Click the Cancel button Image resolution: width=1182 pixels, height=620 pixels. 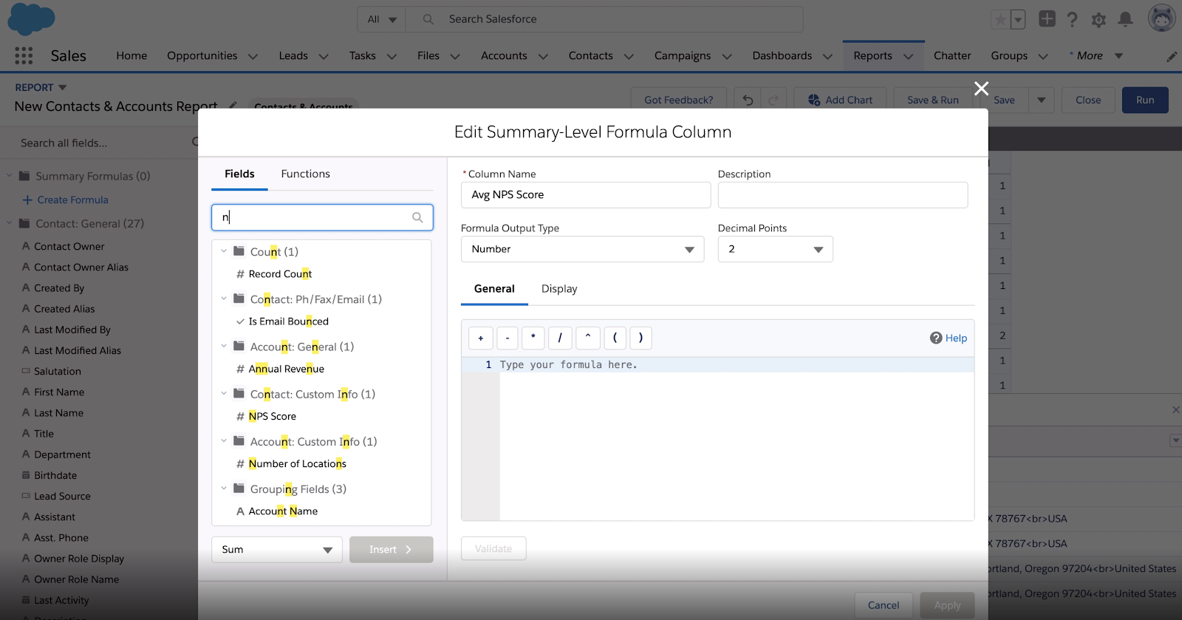[884, 605]
